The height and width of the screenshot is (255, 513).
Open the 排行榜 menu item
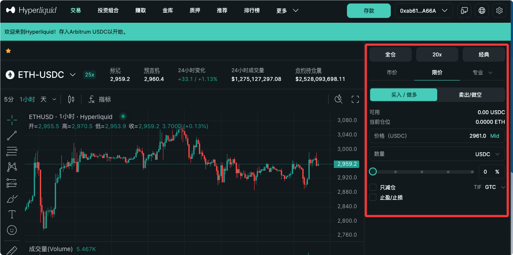[252, 10]
